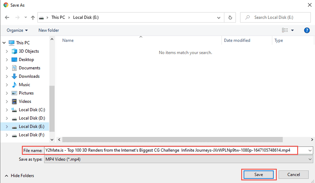Open the File name dropdown arrow

pos(310,150)
